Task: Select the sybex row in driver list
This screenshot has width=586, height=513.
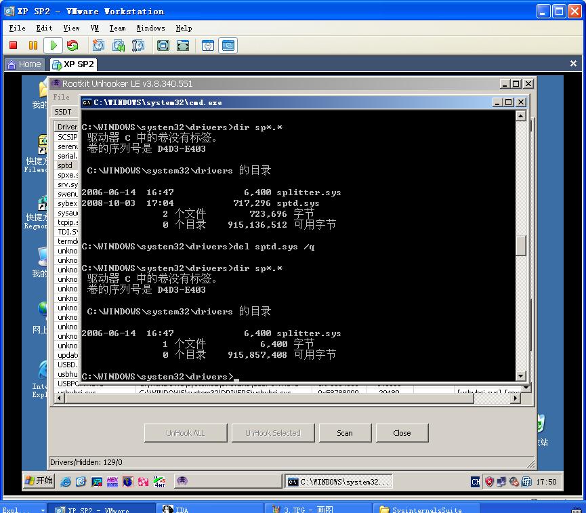Action: 66,203
